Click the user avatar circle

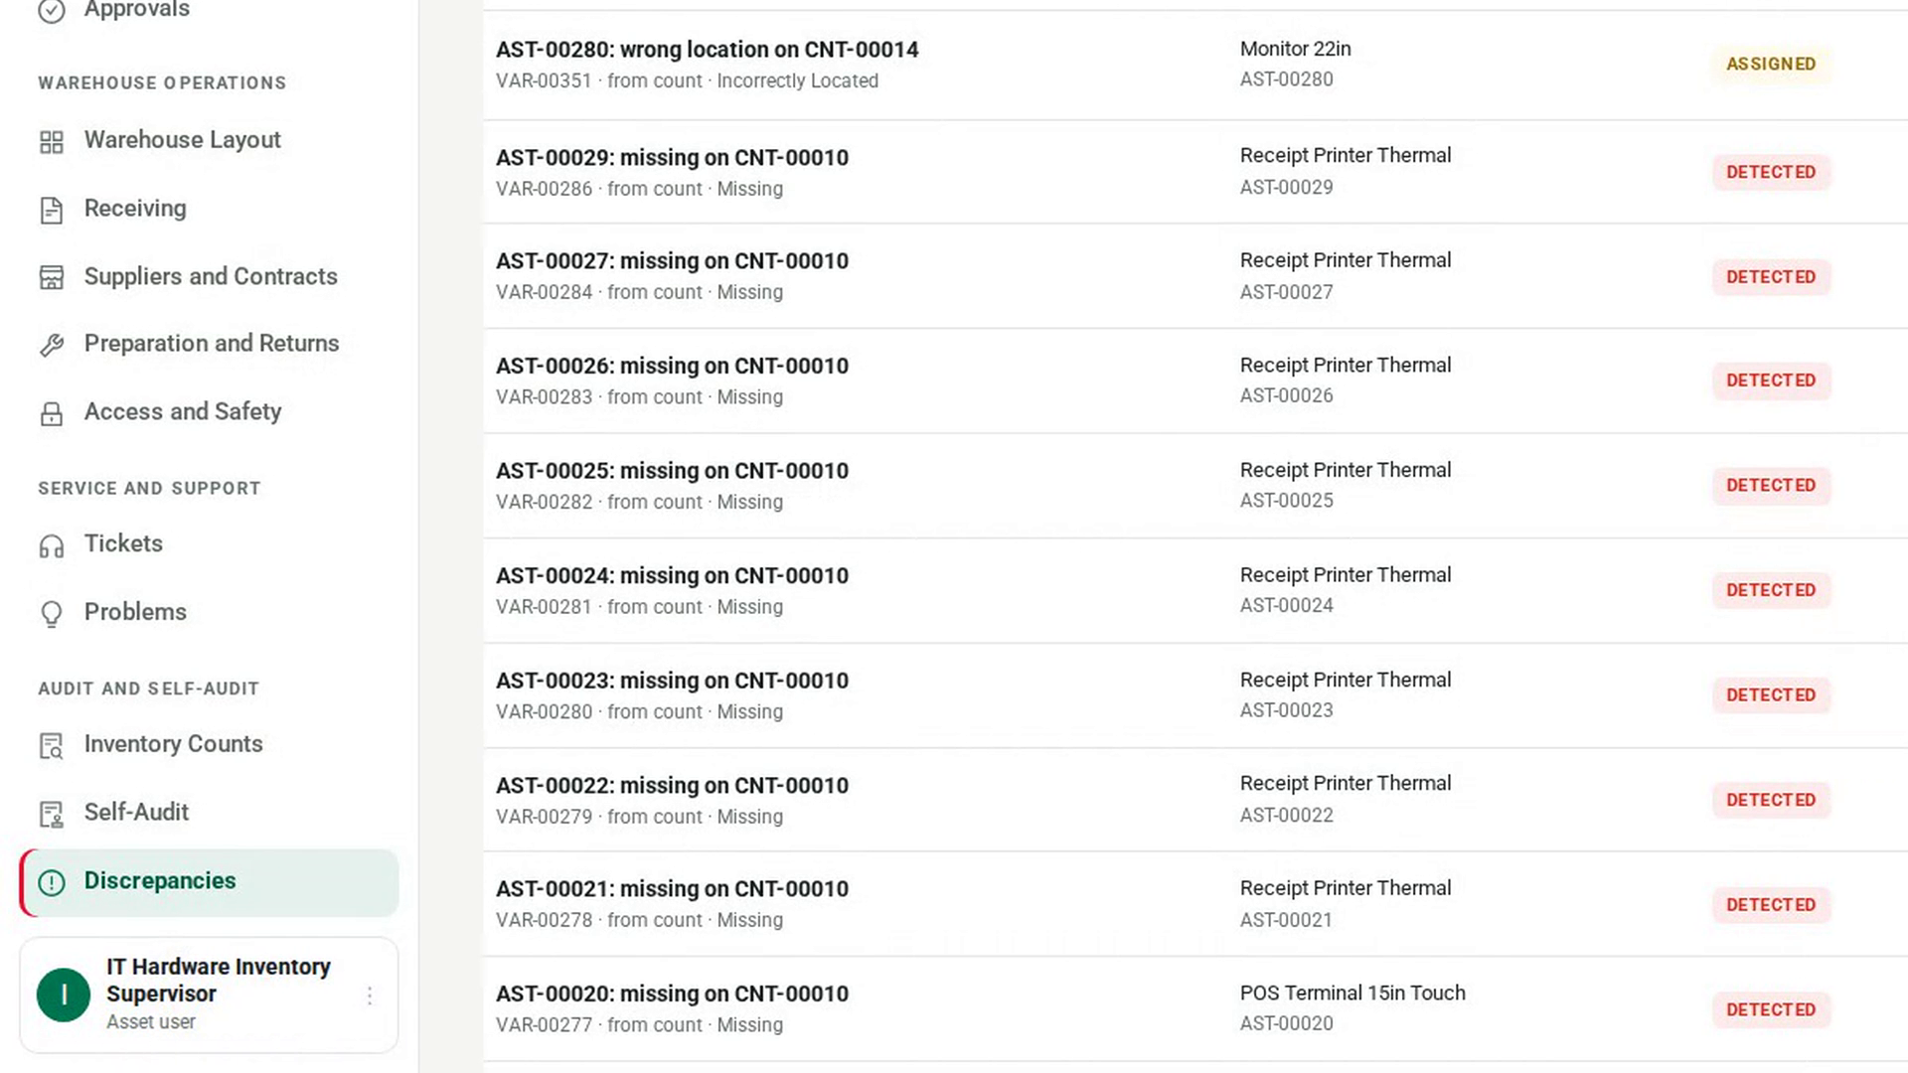tap(64, 996)
